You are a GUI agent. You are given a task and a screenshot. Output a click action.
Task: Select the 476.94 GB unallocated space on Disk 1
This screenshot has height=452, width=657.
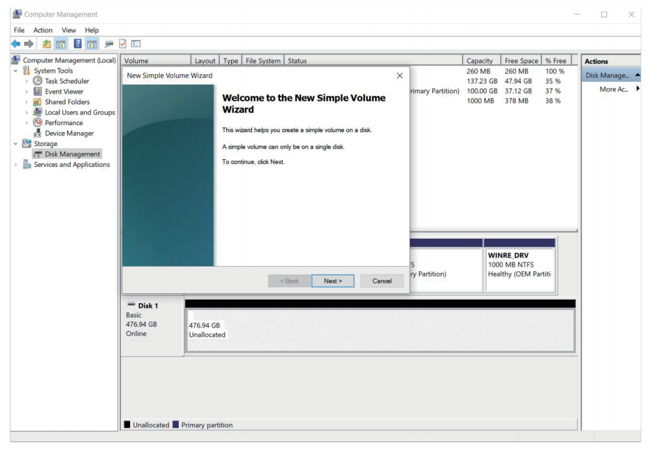[380, 330]
